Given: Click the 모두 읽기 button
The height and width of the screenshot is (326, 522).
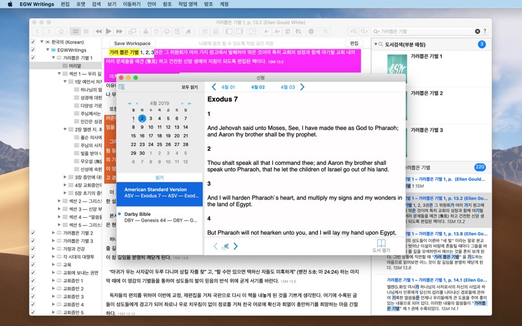Looking at the screenshot, I should coord(189,87).
